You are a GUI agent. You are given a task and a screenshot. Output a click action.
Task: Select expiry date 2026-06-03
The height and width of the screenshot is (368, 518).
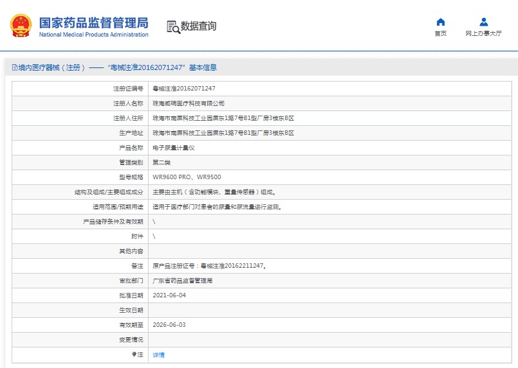tap(169, 325)
